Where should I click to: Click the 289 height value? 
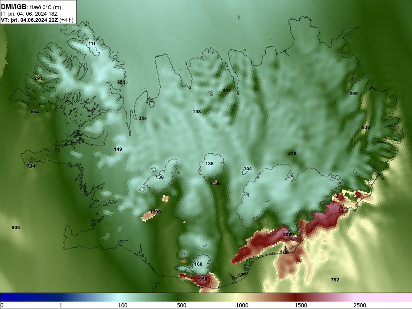(x=353, y=94)
